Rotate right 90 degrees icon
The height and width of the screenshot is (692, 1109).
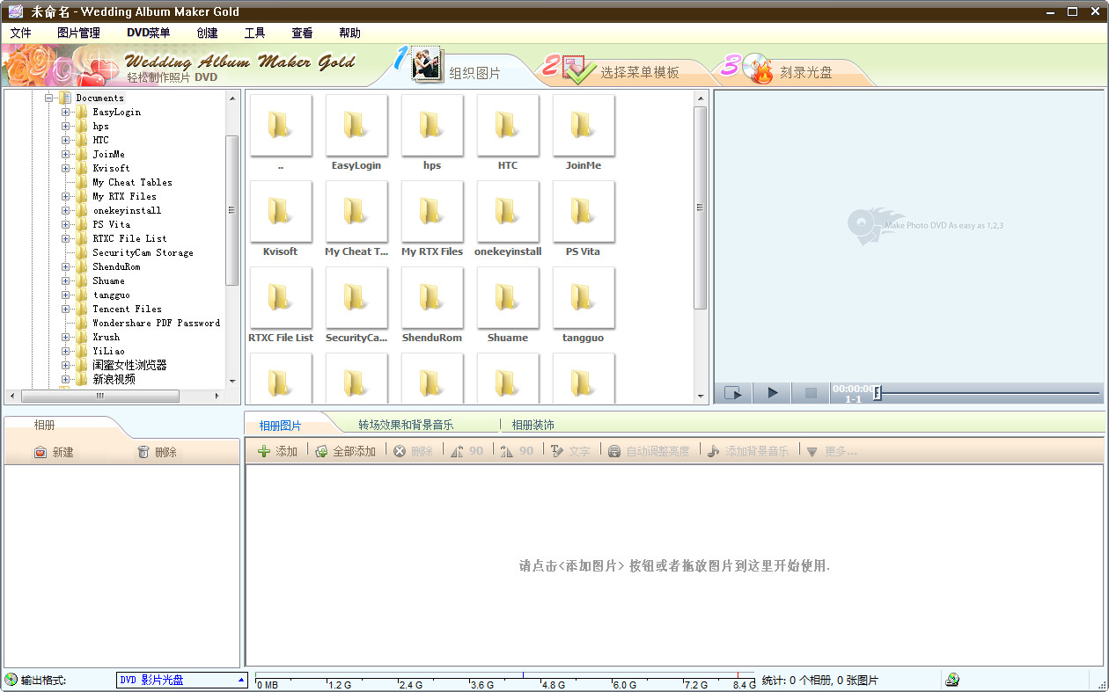507,451
